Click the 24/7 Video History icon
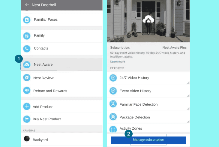 tap(113, 78)
